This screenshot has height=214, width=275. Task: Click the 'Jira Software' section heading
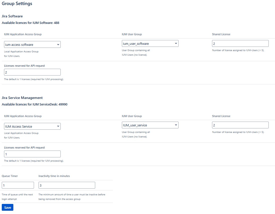point(12,16)
